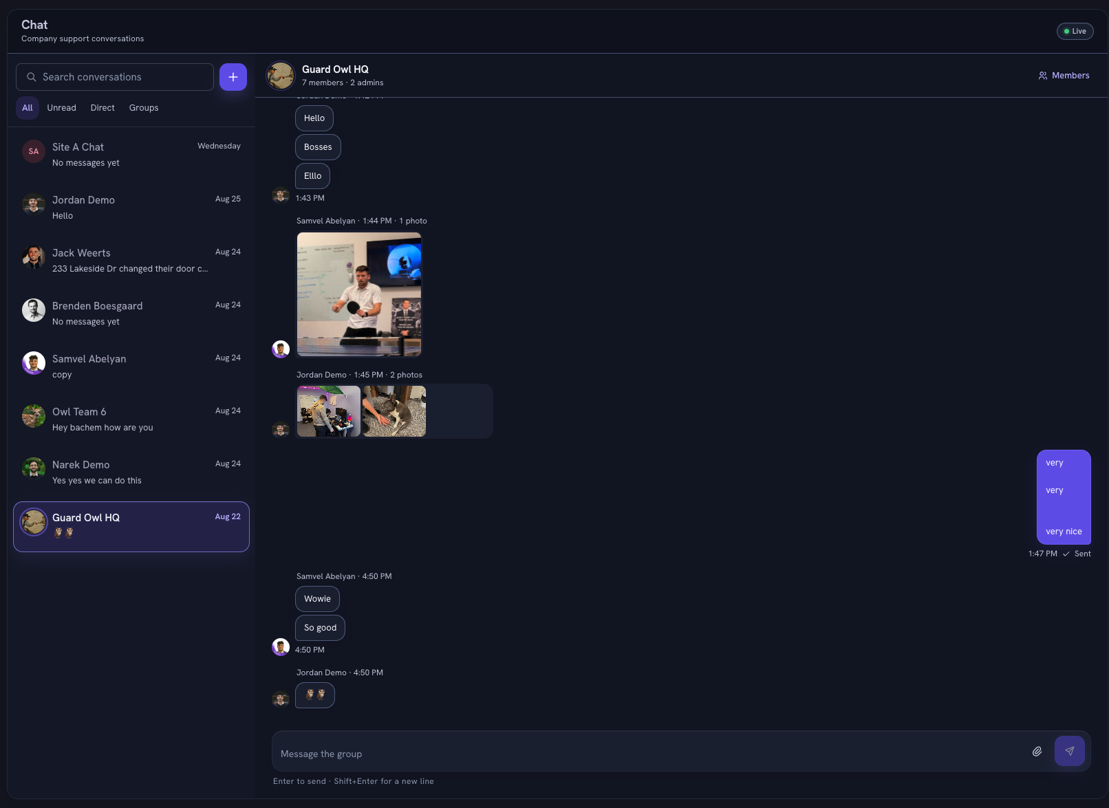The width and height of the screenshot is (1109, 808).
Task: Open Samvel Abelyan conversation with 'copy'
Action: 131,367
